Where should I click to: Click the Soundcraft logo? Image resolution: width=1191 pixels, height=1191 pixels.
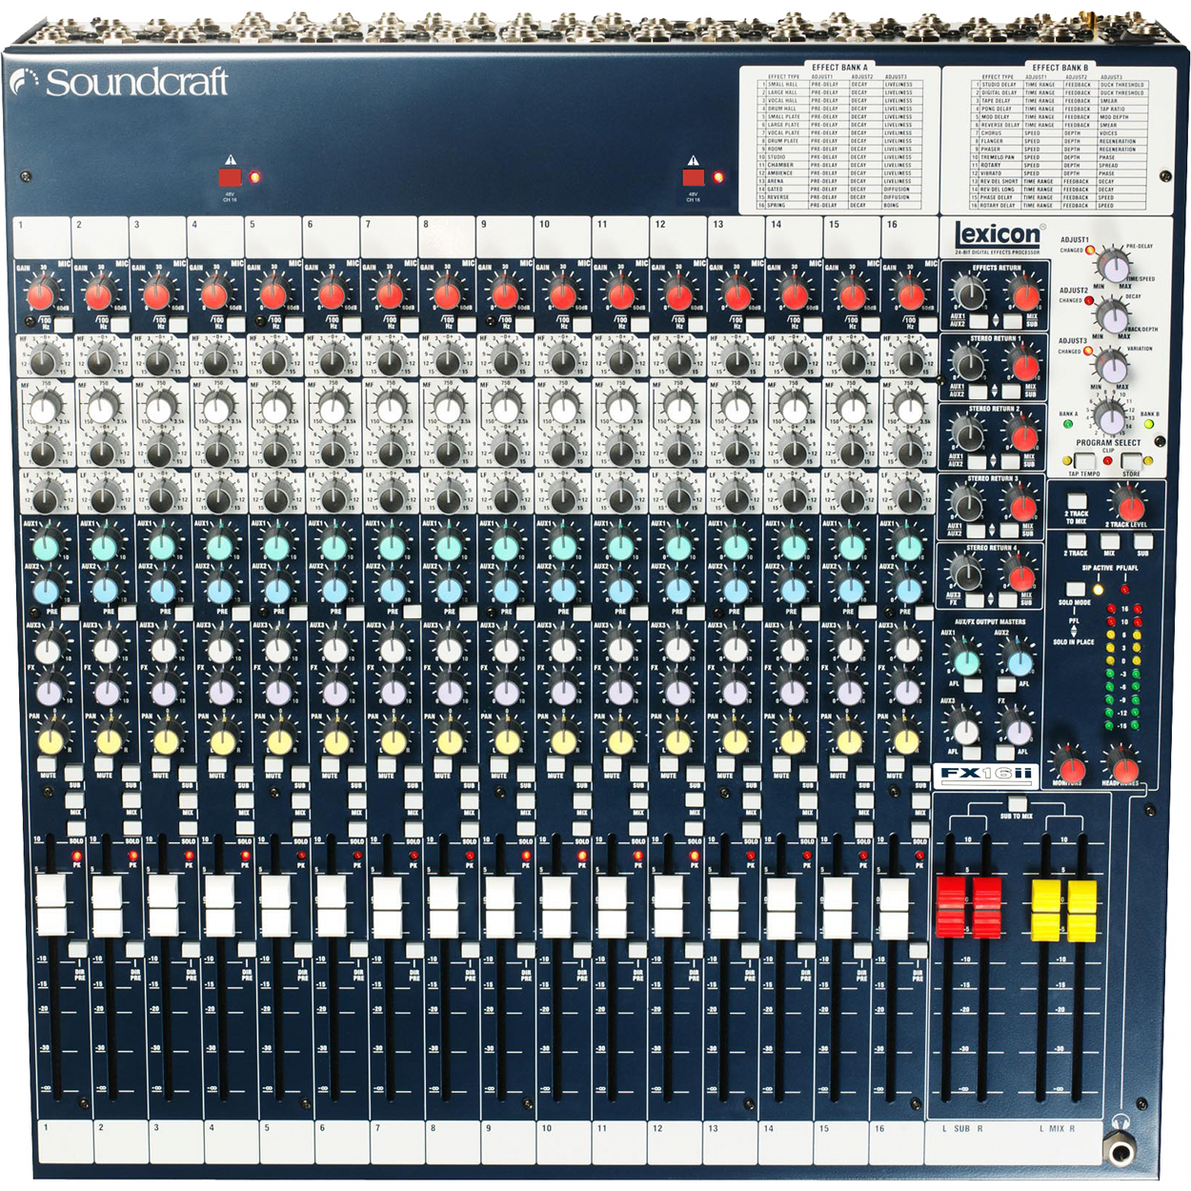120,82
